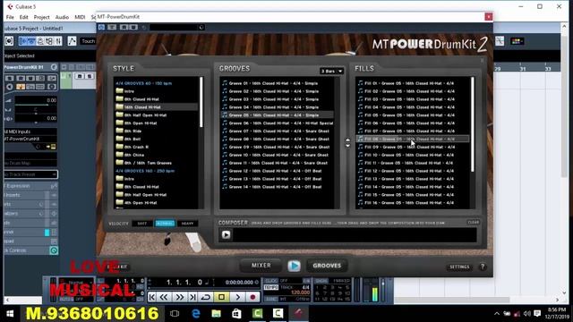Open the 8th Closed Hi-Hat folder under 60-150 bpm
This screenshot has width=573, height=322.
pyautogui.click(x=141, y=99)
